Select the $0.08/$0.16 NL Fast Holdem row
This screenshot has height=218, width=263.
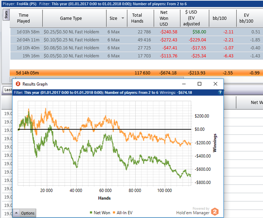click(136, 48)
